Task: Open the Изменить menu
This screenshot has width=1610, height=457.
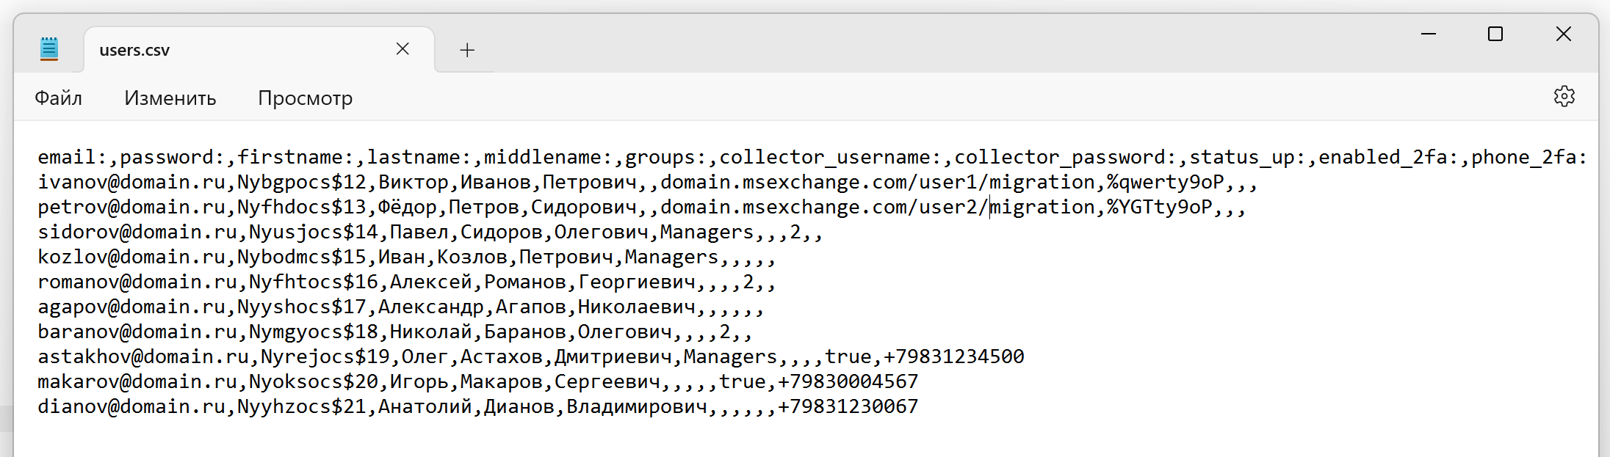Action: click(x=170, y=98)
